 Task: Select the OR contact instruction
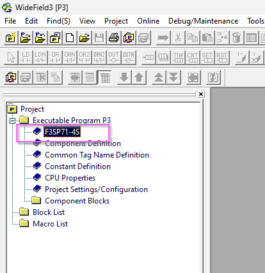[55, 57]
